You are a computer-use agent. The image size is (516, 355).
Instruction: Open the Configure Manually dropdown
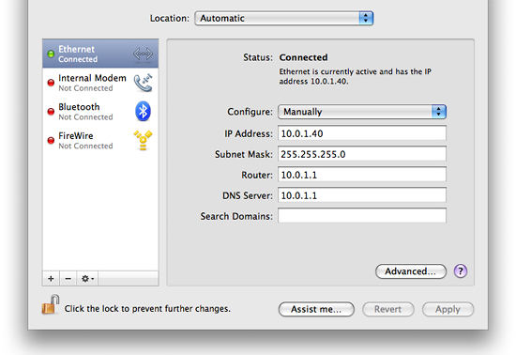point(362,112)
